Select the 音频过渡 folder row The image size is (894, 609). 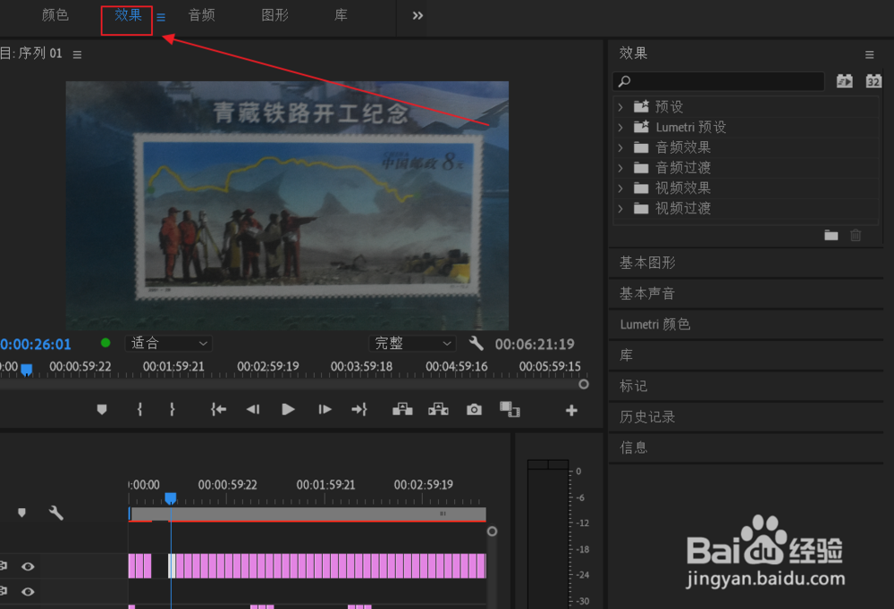click(746, 168)
